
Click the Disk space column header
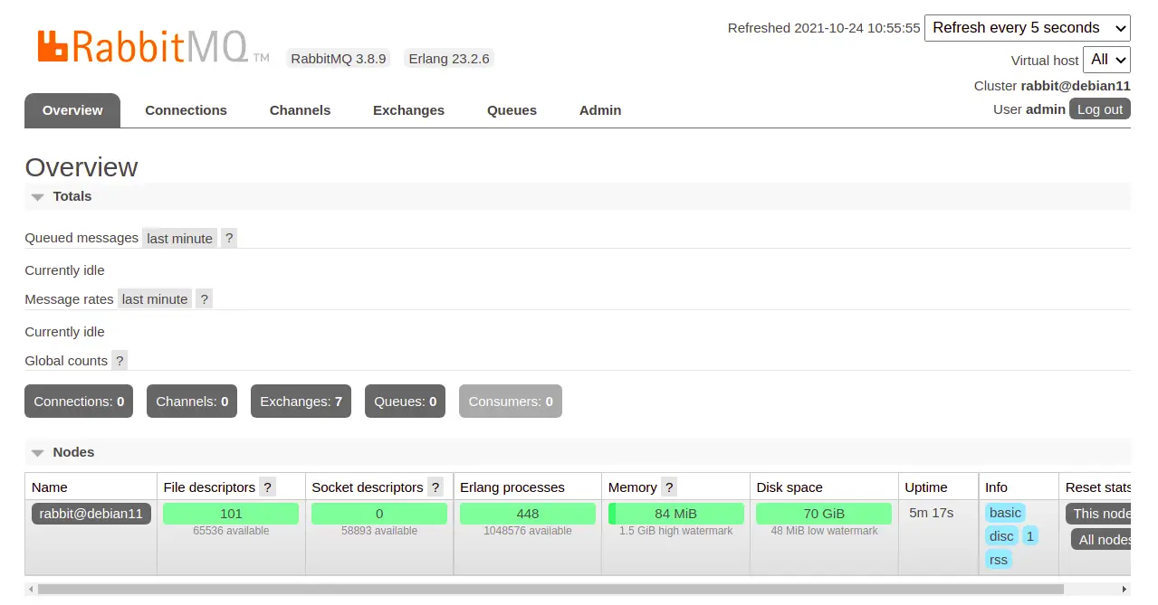click(790, 487)
